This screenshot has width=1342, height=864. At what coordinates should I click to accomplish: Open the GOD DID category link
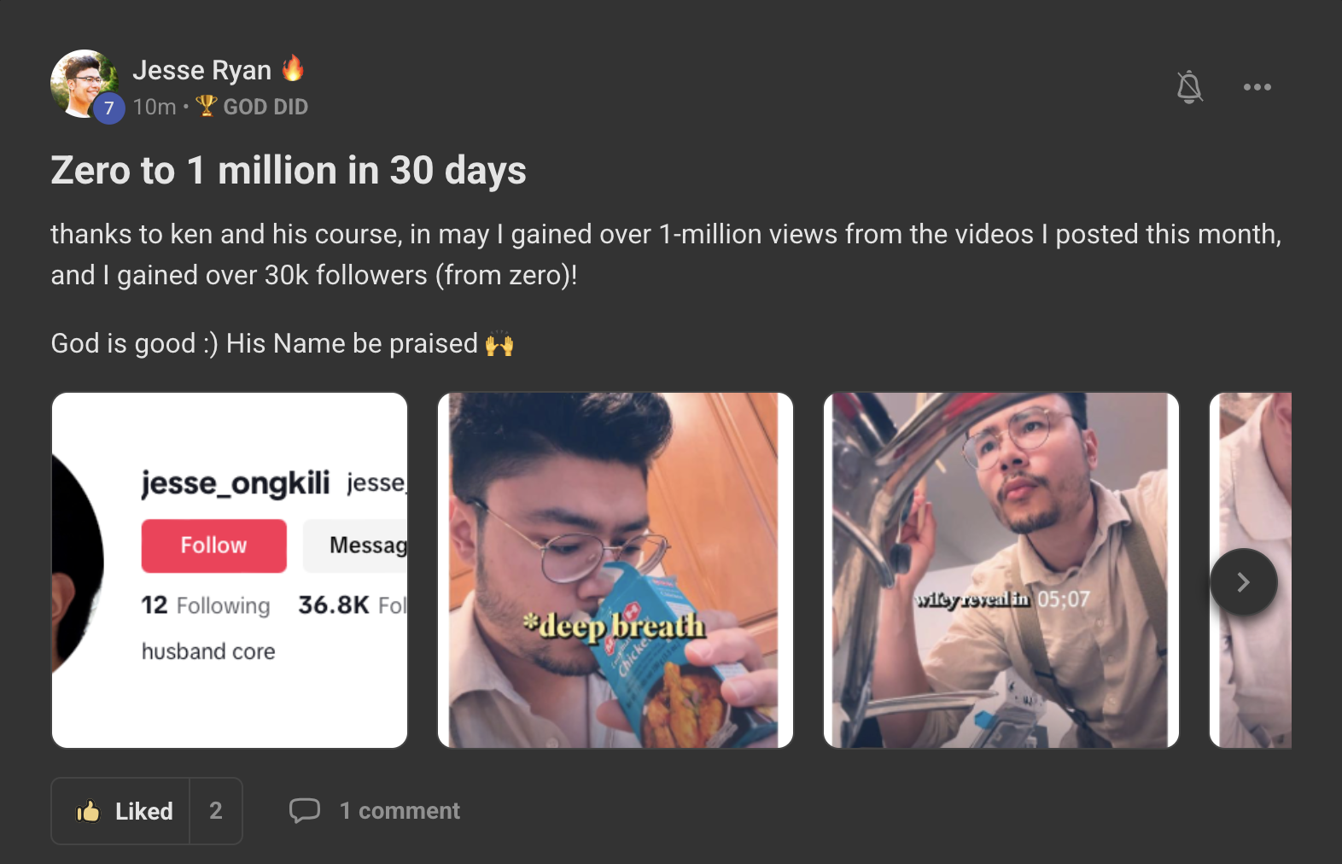[x=265, y=107]
